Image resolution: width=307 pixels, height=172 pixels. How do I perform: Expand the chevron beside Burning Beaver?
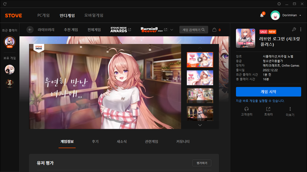172,30
